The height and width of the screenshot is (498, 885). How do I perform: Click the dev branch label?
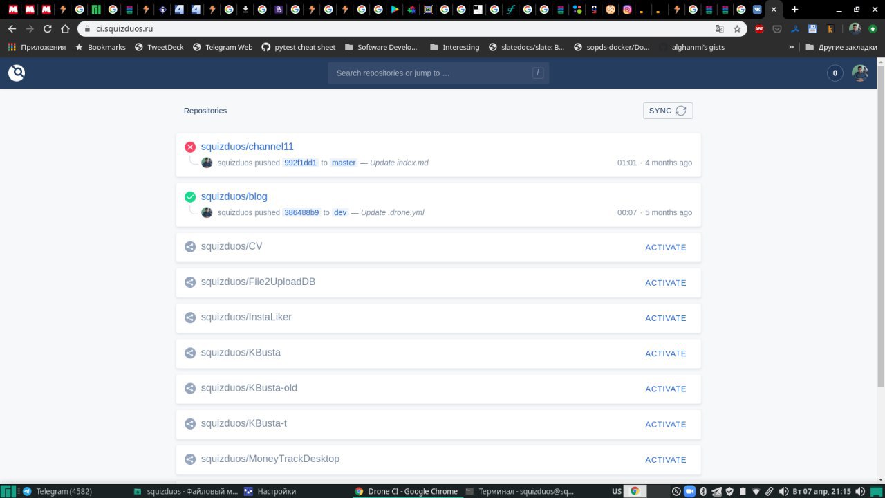[340, 212]
